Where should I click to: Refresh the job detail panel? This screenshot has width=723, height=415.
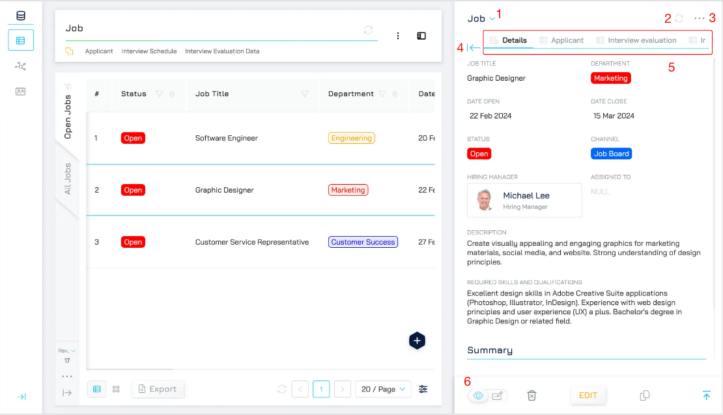pos(679,18)
